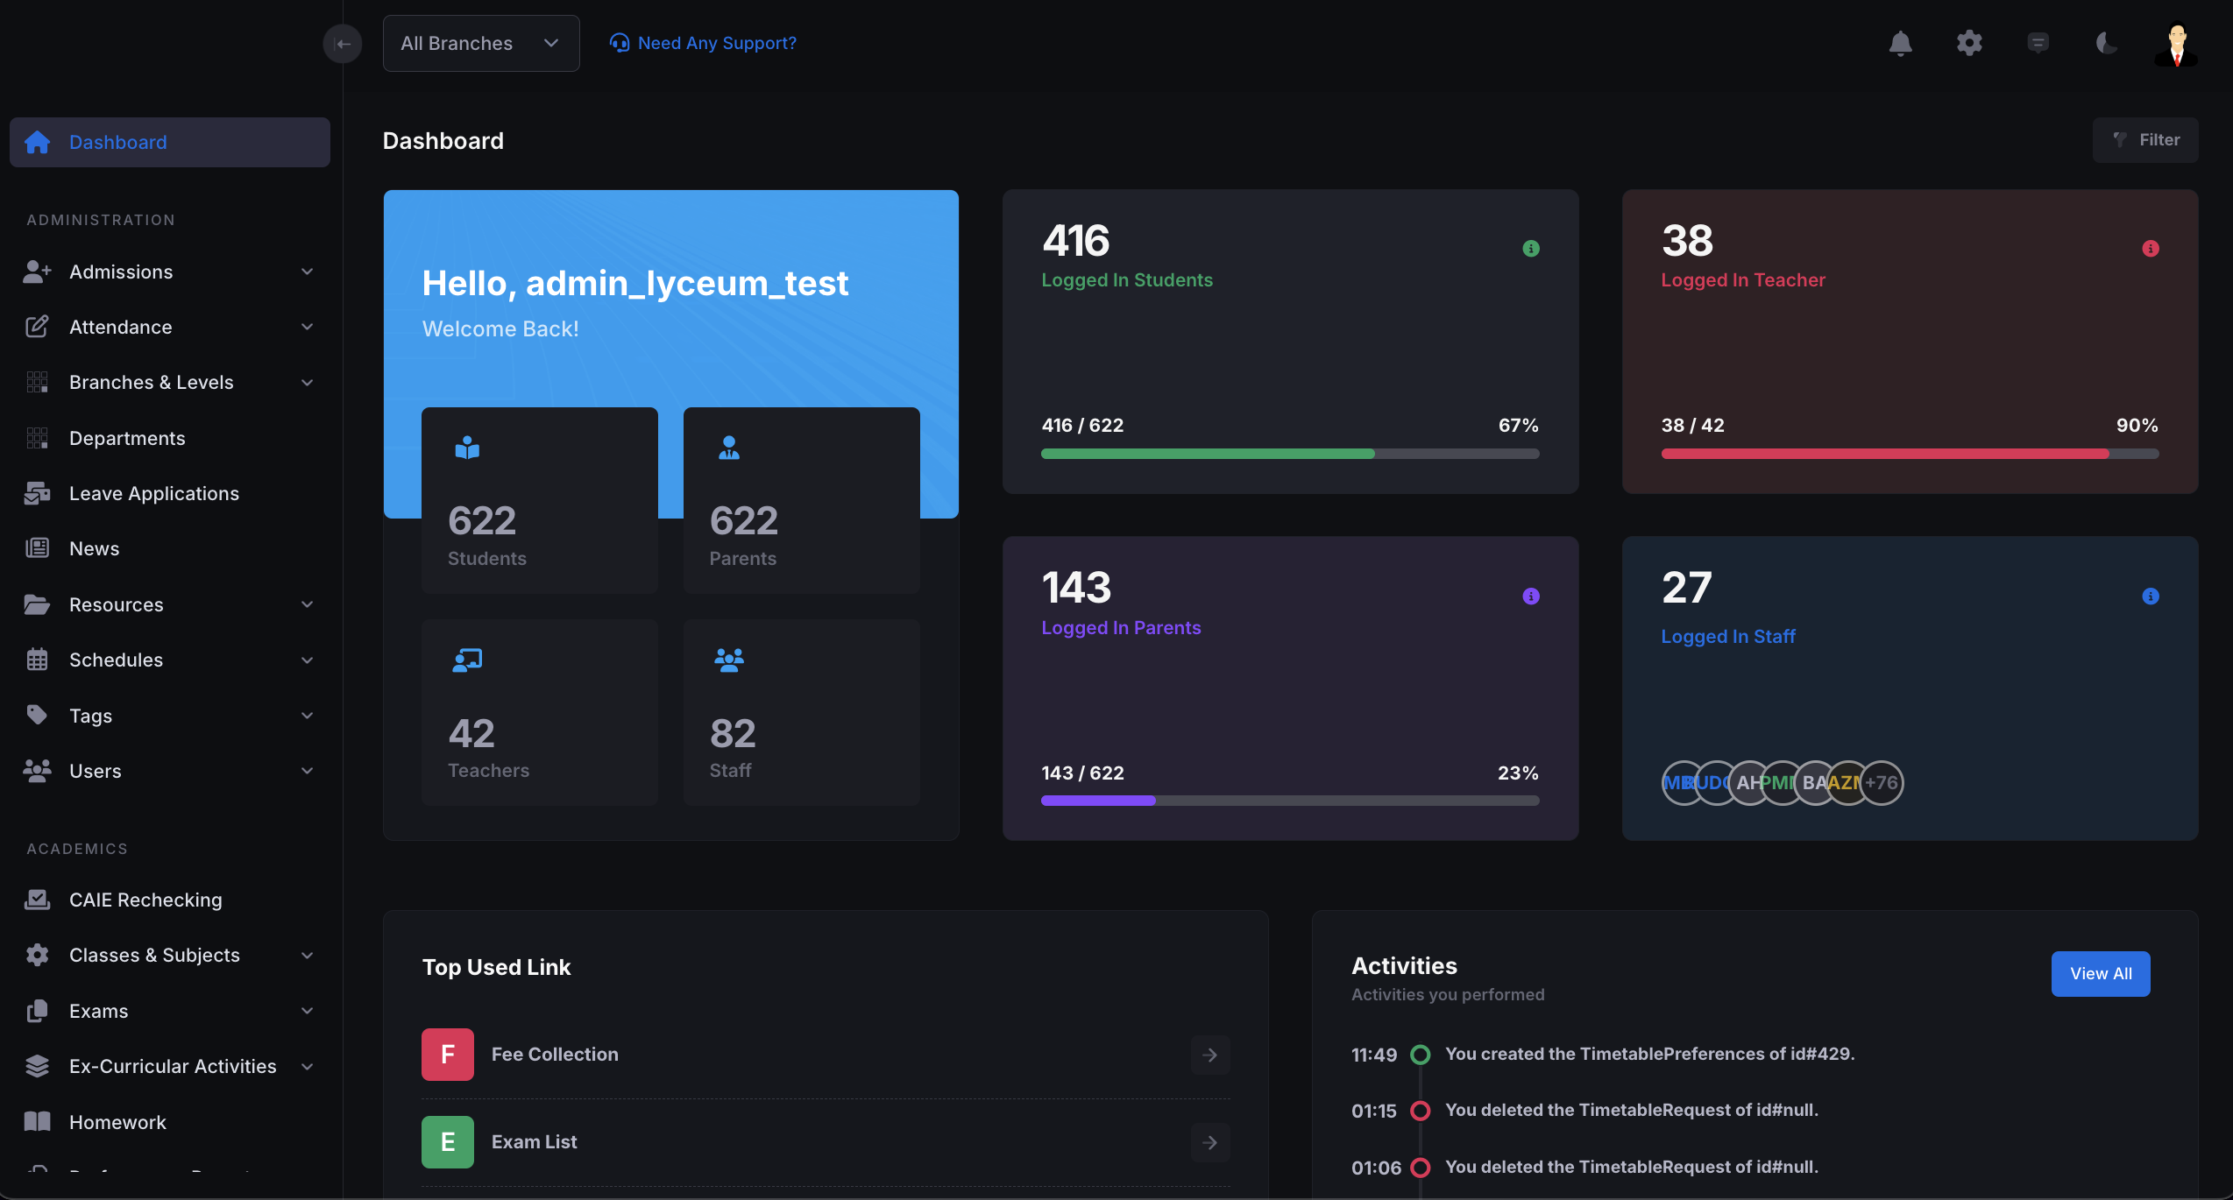
Task: Click the notifications bell icon
Action: [1900, 43]
